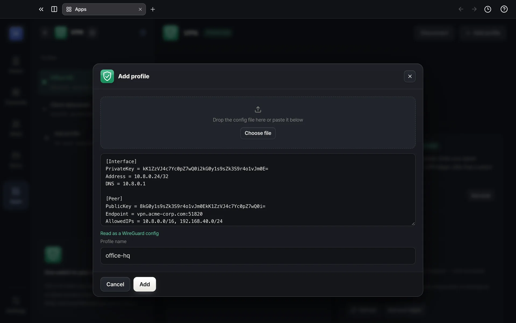This screenshot has height=323, width=516.
Task: Close the Apps tab
Action: tap(140, 9)
